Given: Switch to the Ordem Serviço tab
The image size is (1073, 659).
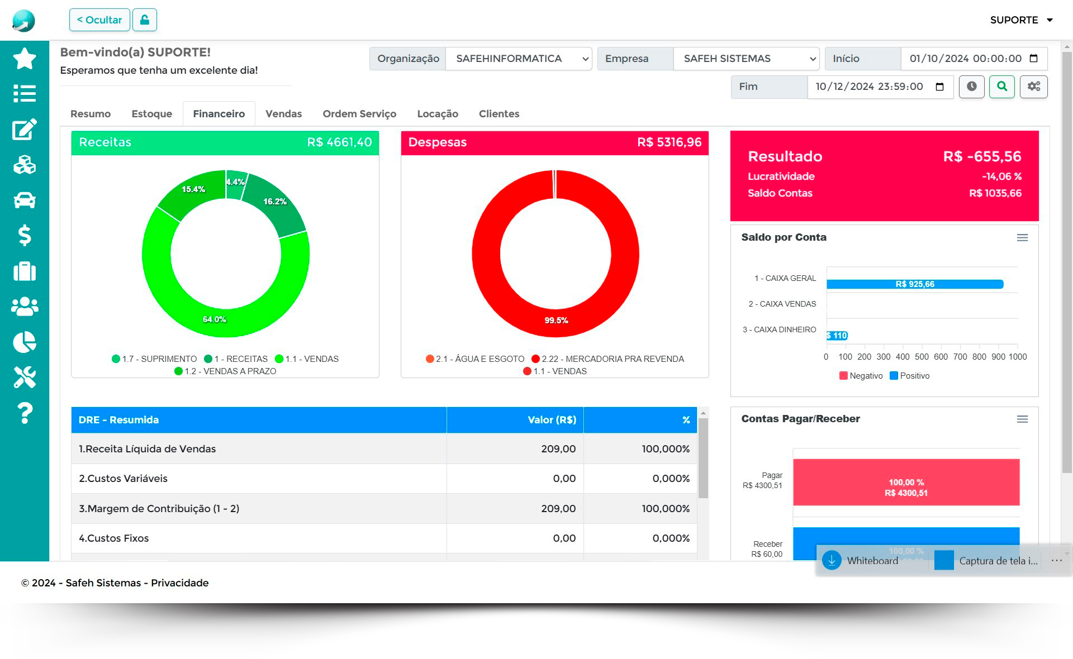Looking at the screenshot, I should click(x=359, y=114).
